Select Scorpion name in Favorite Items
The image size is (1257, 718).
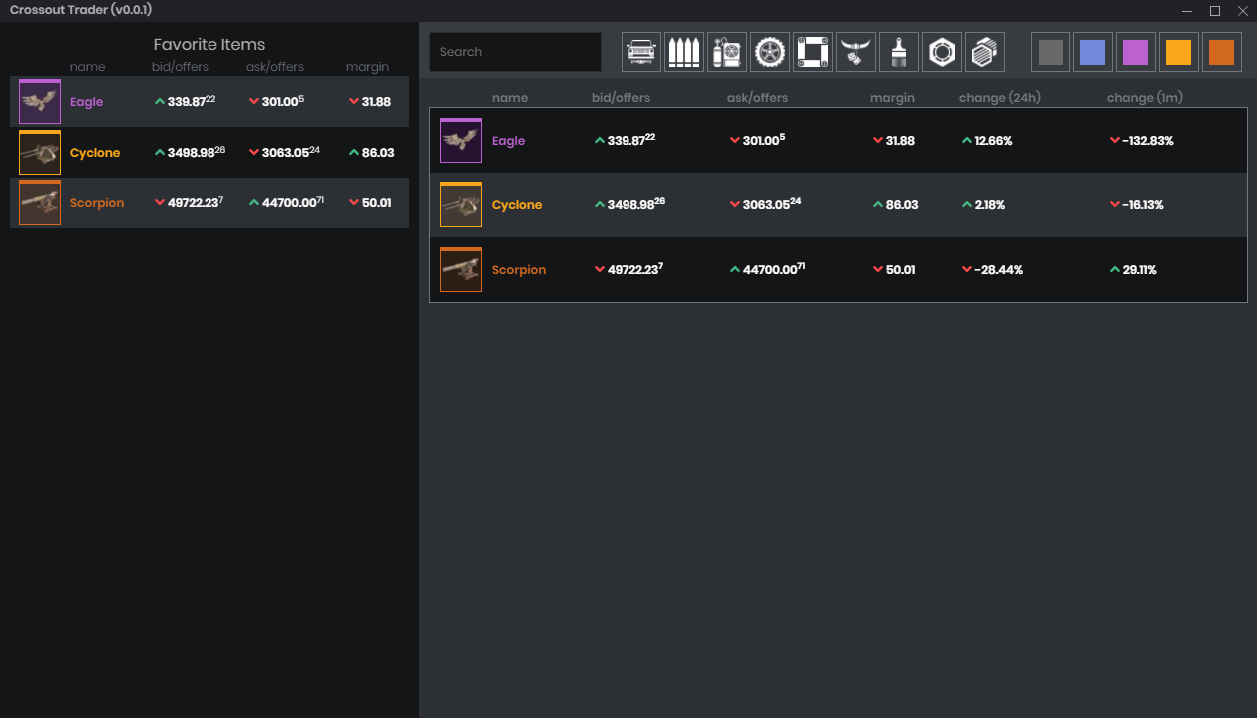pos(97,203)
